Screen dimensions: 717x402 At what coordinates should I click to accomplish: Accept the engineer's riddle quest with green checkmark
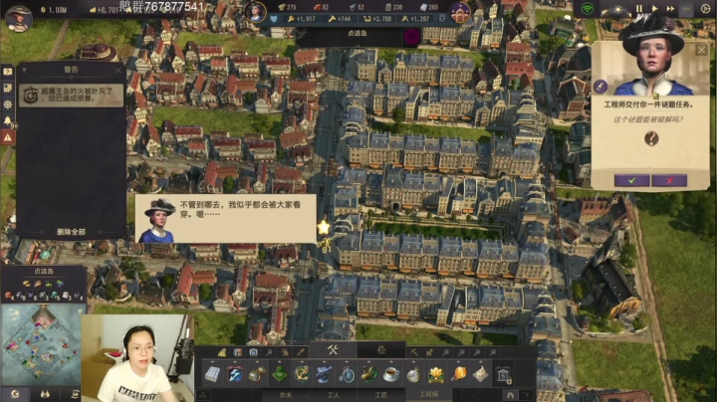coord(632,180)
